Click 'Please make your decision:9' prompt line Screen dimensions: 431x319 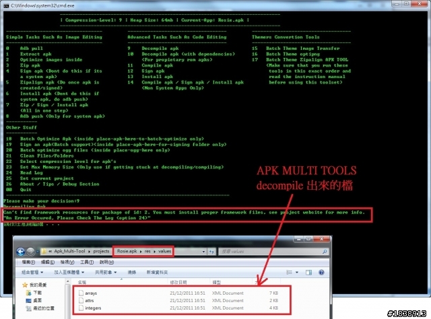42,201
